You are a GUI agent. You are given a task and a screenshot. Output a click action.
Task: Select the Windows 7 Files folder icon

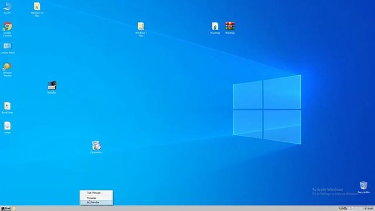coord(141,29)
